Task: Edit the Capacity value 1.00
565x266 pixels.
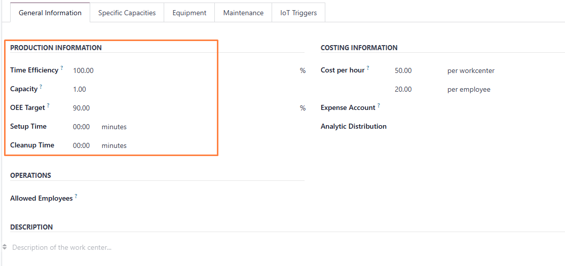Action: click(x=80, y=89)
